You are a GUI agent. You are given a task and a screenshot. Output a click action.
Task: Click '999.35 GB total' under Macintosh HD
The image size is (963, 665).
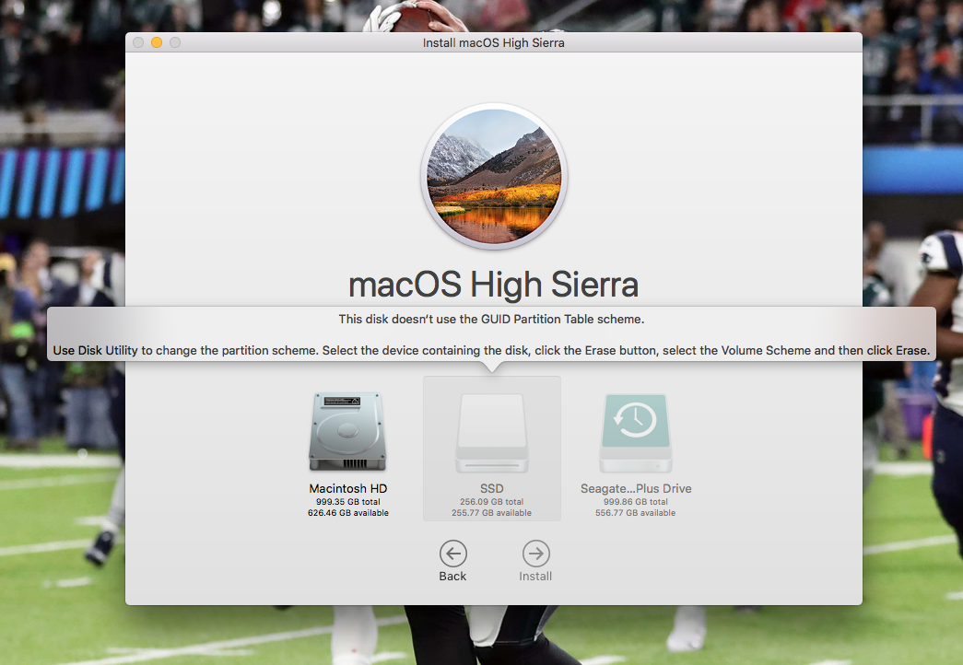347,502
